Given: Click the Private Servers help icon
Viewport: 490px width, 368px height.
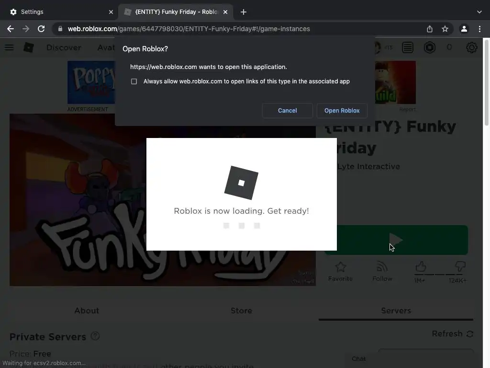Looking at the screenshot, I should [x=95, y=336].
